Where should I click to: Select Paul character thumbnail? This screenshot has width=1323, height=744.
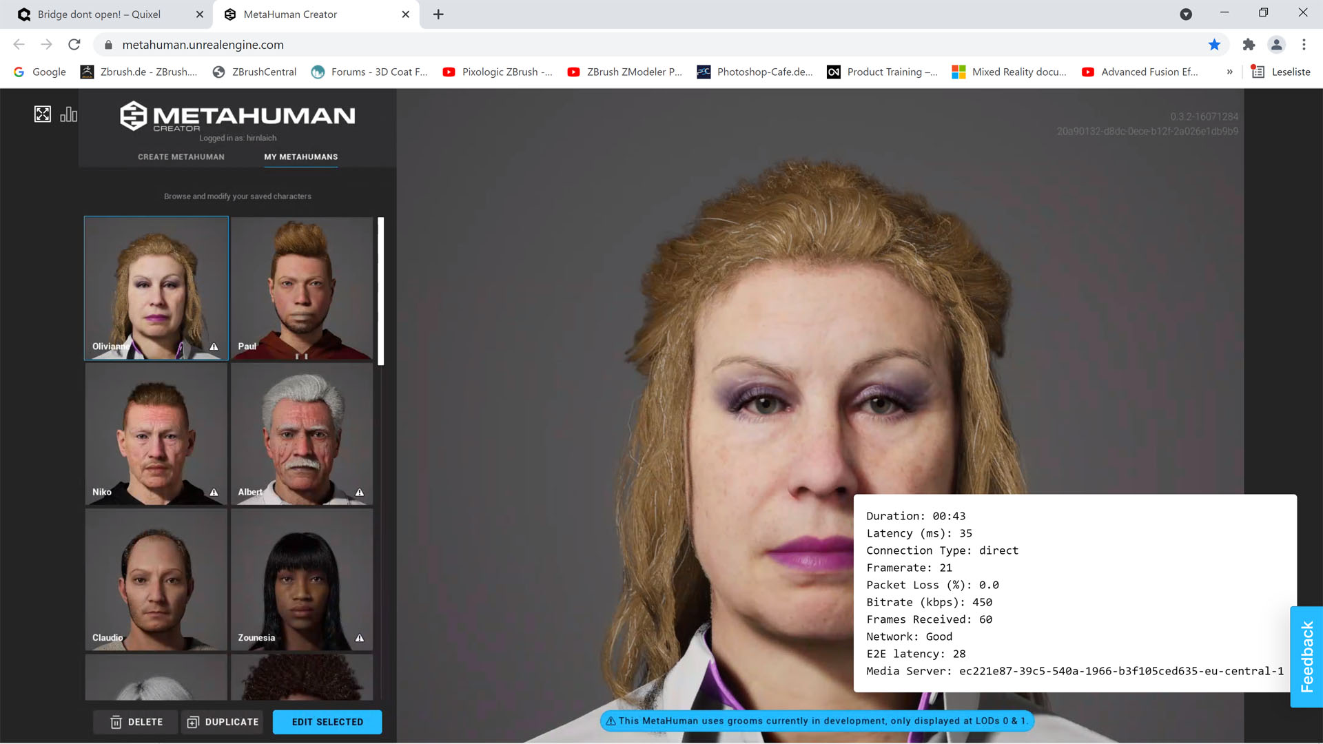302,288
